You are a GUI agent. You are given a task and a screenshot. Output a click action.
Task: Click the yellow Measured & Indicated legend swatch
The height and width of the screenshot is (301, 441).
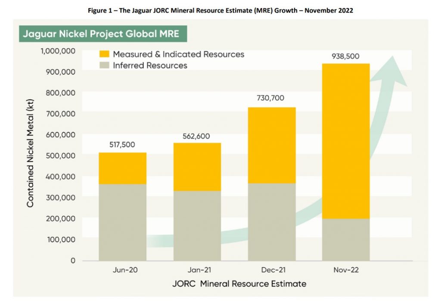[x=104, y=54]
